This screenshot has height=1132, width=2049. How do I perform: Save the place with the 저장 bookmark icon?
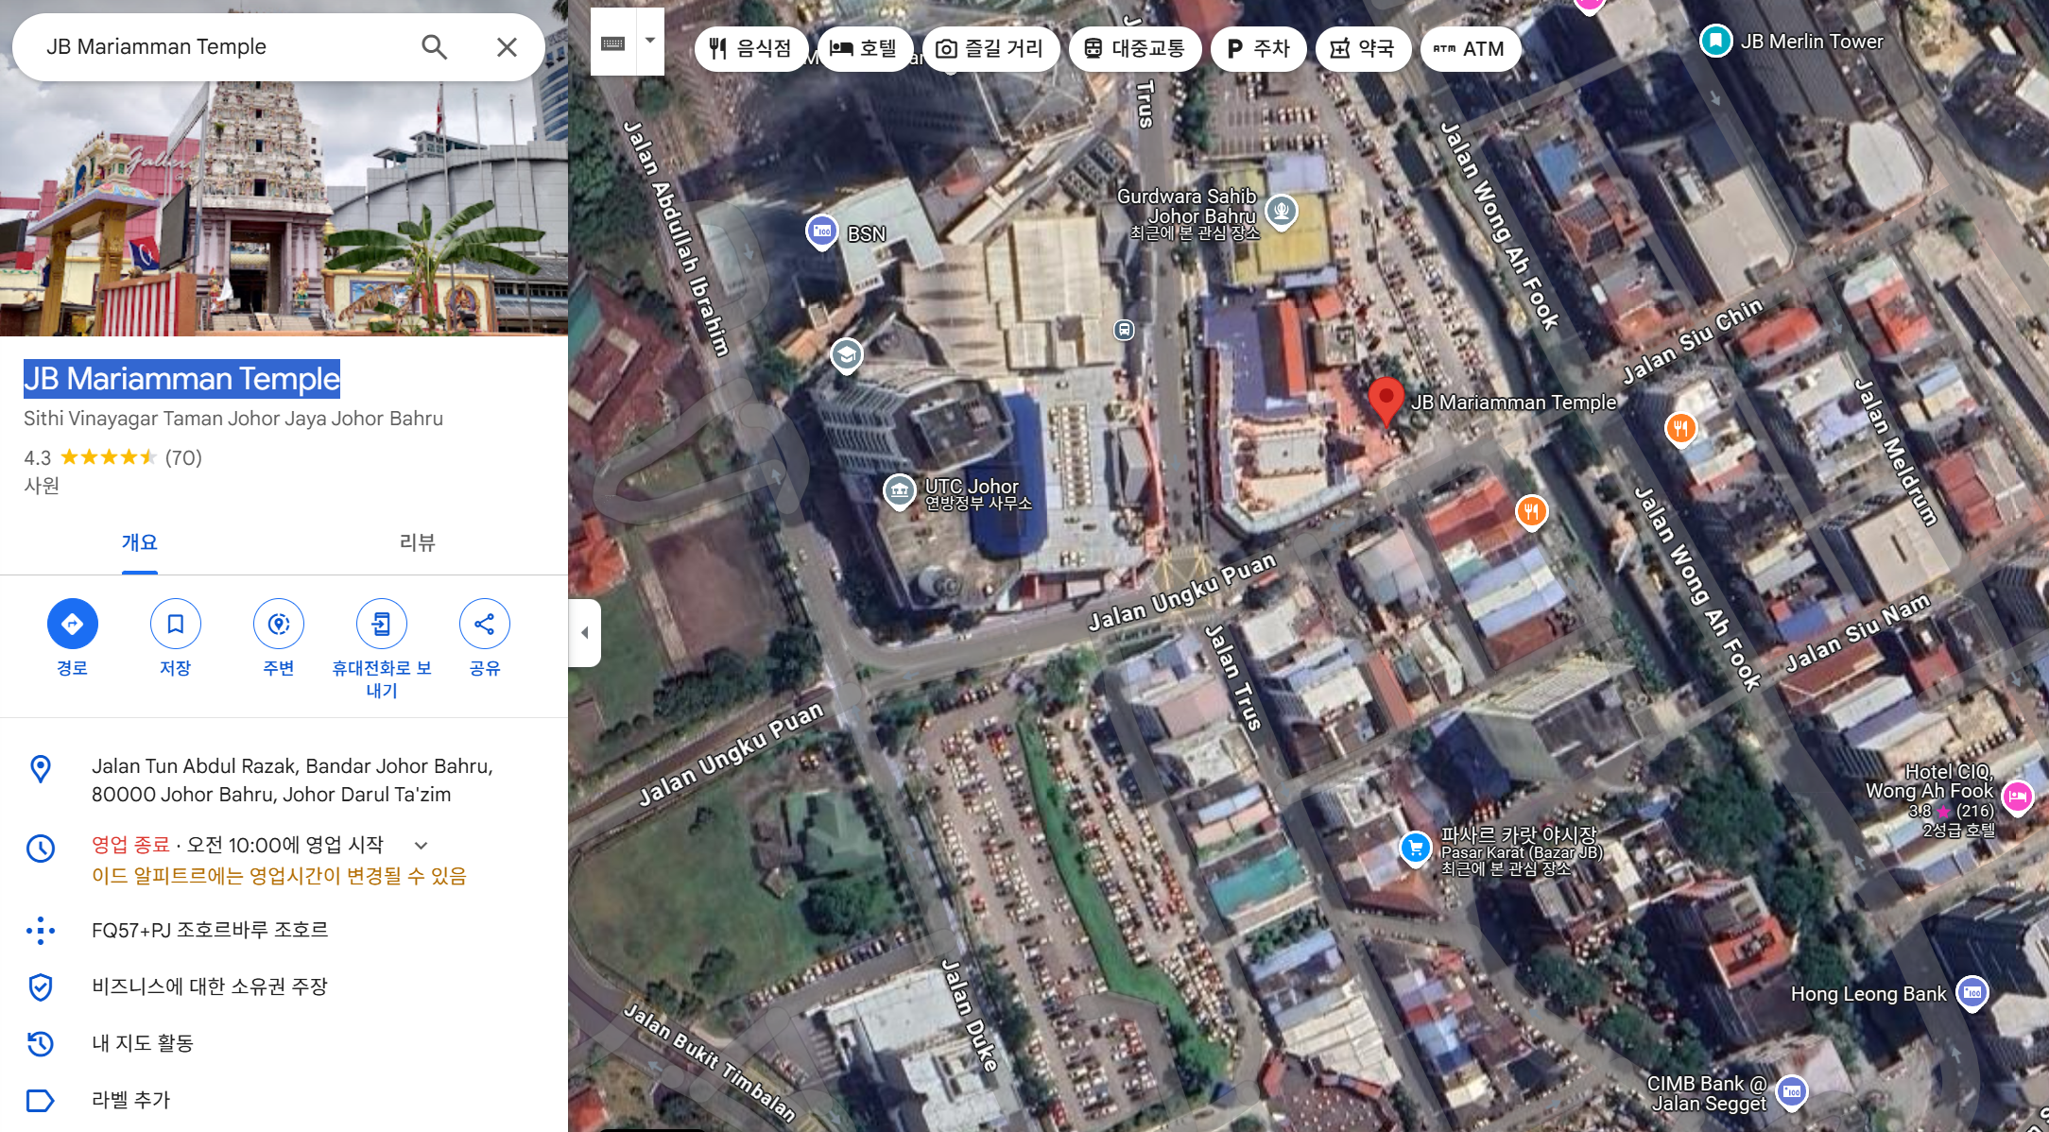point(176,624)
